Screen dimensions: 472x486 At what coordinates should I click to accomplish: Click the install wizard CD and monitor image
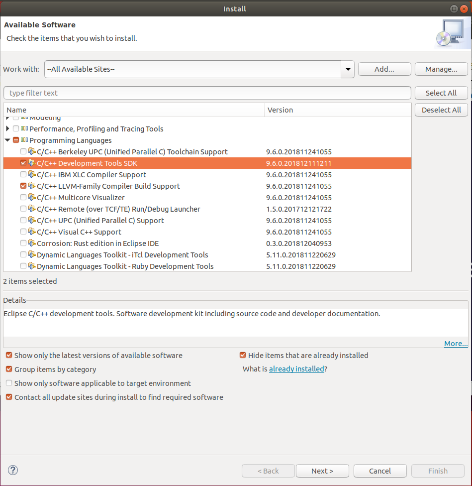coord(451,33)
